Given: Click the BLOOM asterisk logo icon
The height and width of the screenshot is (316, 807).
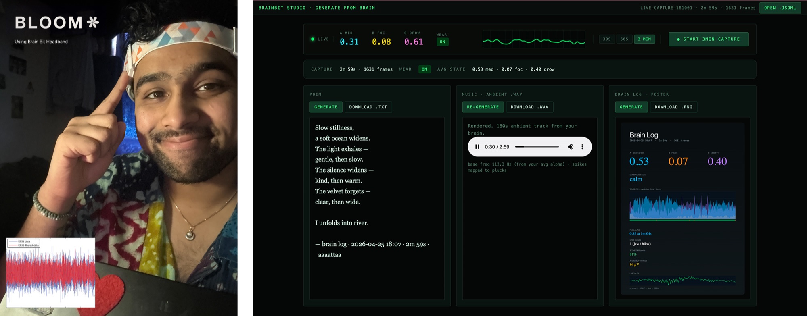Looking at the screenshot, I should (93, 22).
